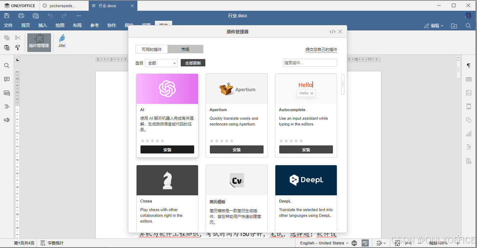The image size is (477, 248).
Task: Close the 插件管理器 dialog
Action: point(340,32)
